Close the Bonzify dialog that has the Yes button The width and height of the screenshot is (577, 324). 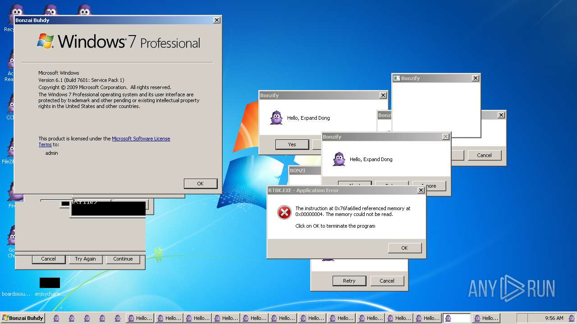point(383,95)
